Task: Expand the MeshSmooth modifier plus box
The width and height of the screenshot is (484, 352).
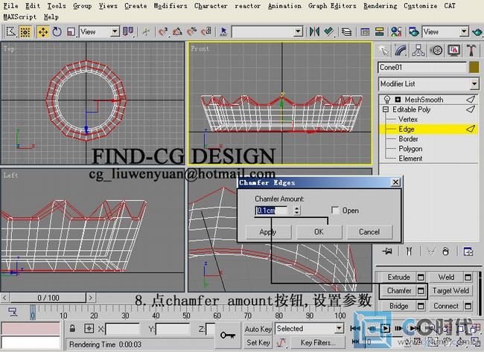Action: pos(398,99)
